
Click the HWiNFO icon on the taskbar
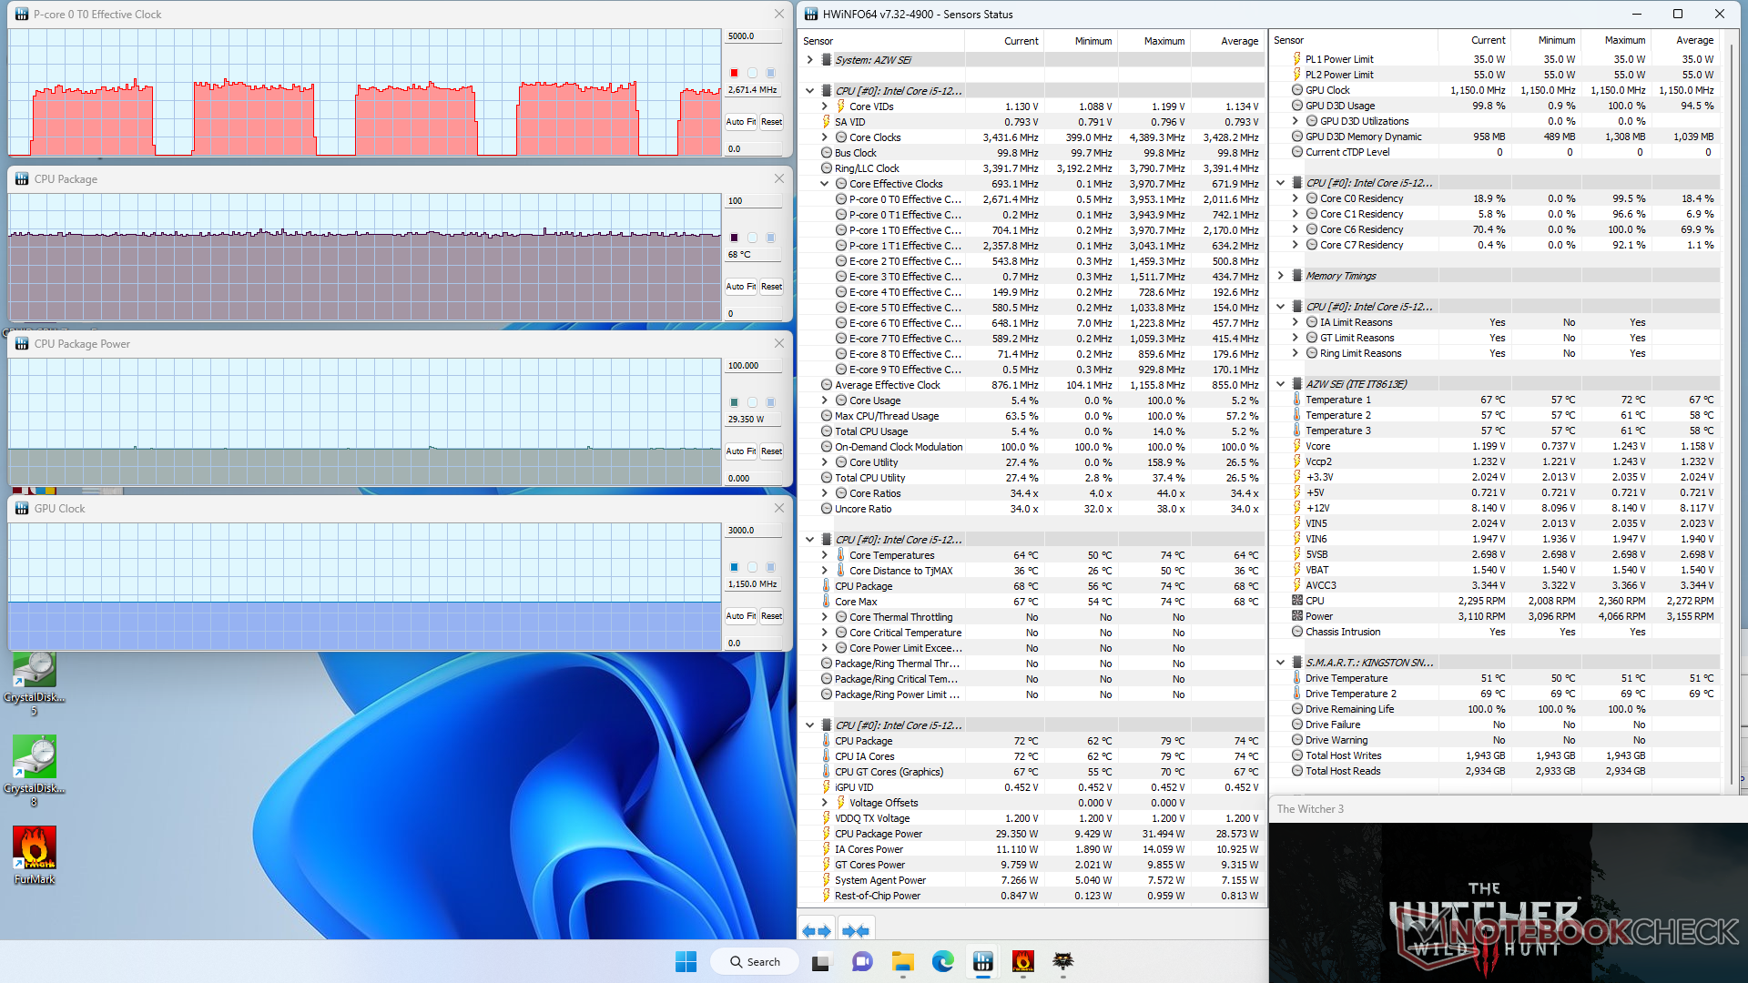[x=982, y=961]
